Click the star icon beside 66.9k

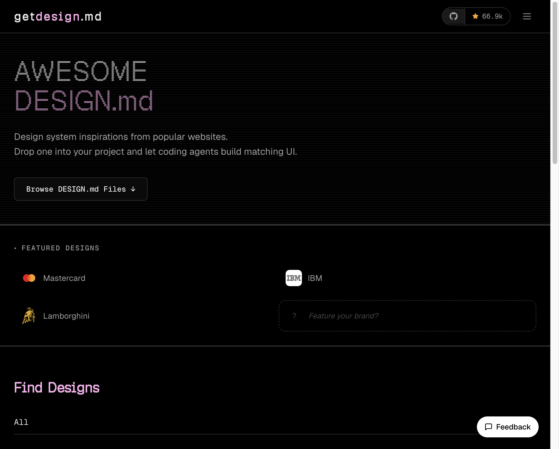[x=476, y=16]
